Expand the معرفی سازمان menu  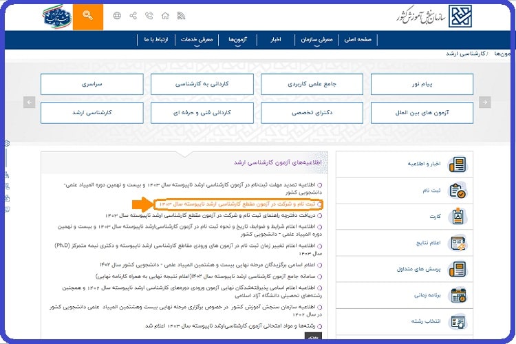[316, 40]
